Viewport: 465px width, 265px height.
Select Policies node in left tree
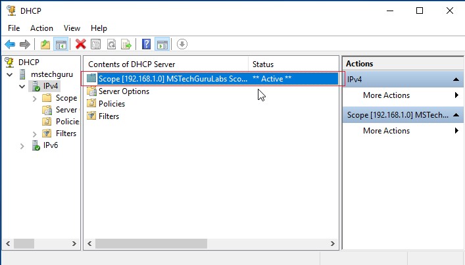coord(67,122)
